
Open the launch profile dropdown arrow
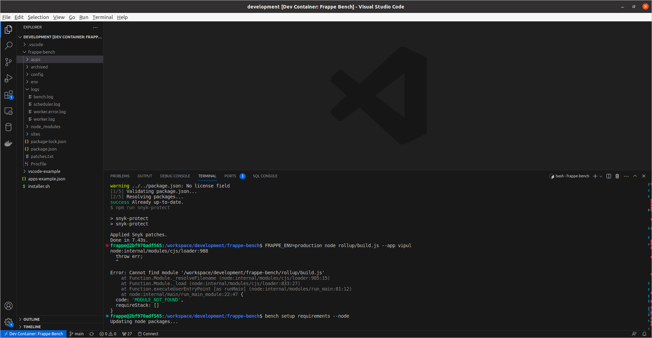(601, 176)
